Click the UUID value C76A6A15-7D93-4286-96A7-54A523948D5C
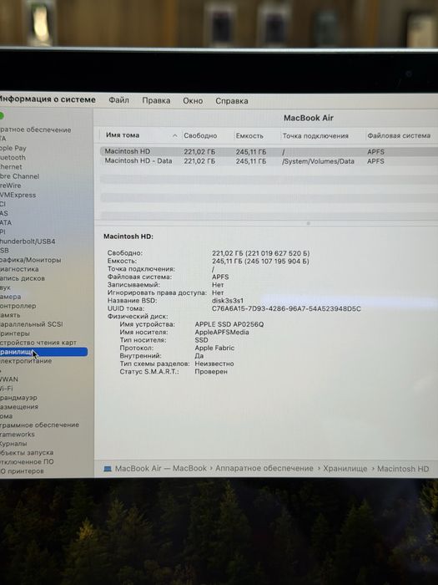 286,308
